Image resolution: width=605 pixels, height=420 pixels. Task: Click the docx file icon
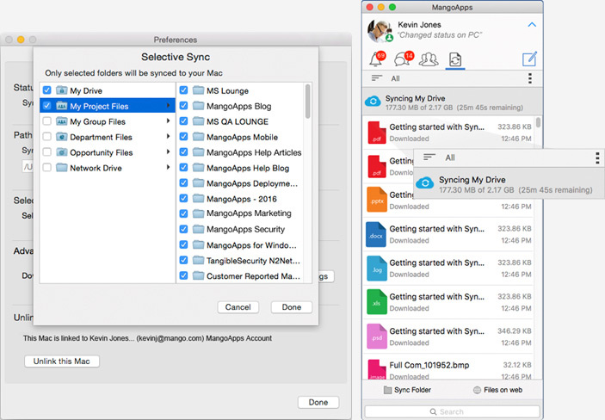(376, 234)
